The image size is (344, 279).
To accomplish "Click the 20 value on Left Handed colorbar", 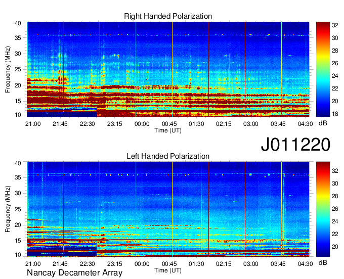I will 335,247.
